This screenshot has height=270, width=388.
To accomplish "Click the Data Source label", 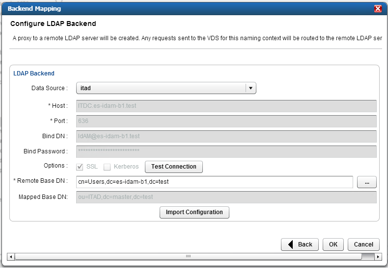I will [x=50, y=88].
